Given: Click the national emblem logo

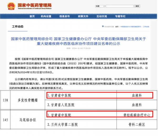Looking at the screenshot, I should (11, 6).
